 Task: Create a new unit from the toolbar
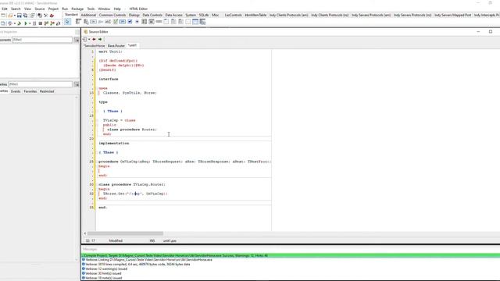click(3, 16)
